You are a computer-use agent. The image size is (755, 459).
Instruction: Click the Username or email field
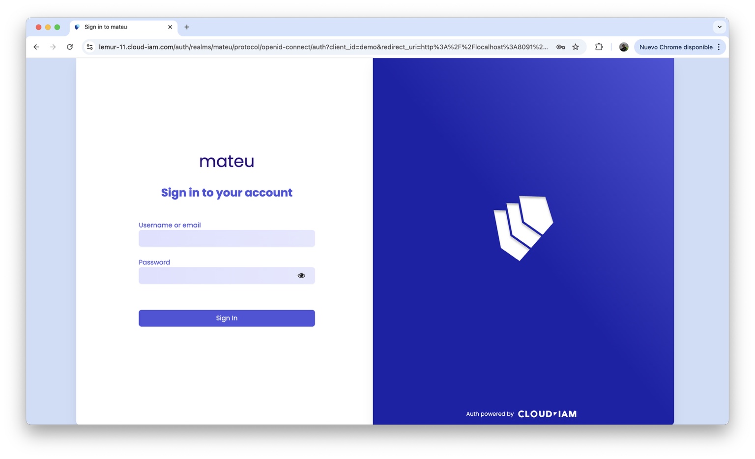tap(227, 238)
